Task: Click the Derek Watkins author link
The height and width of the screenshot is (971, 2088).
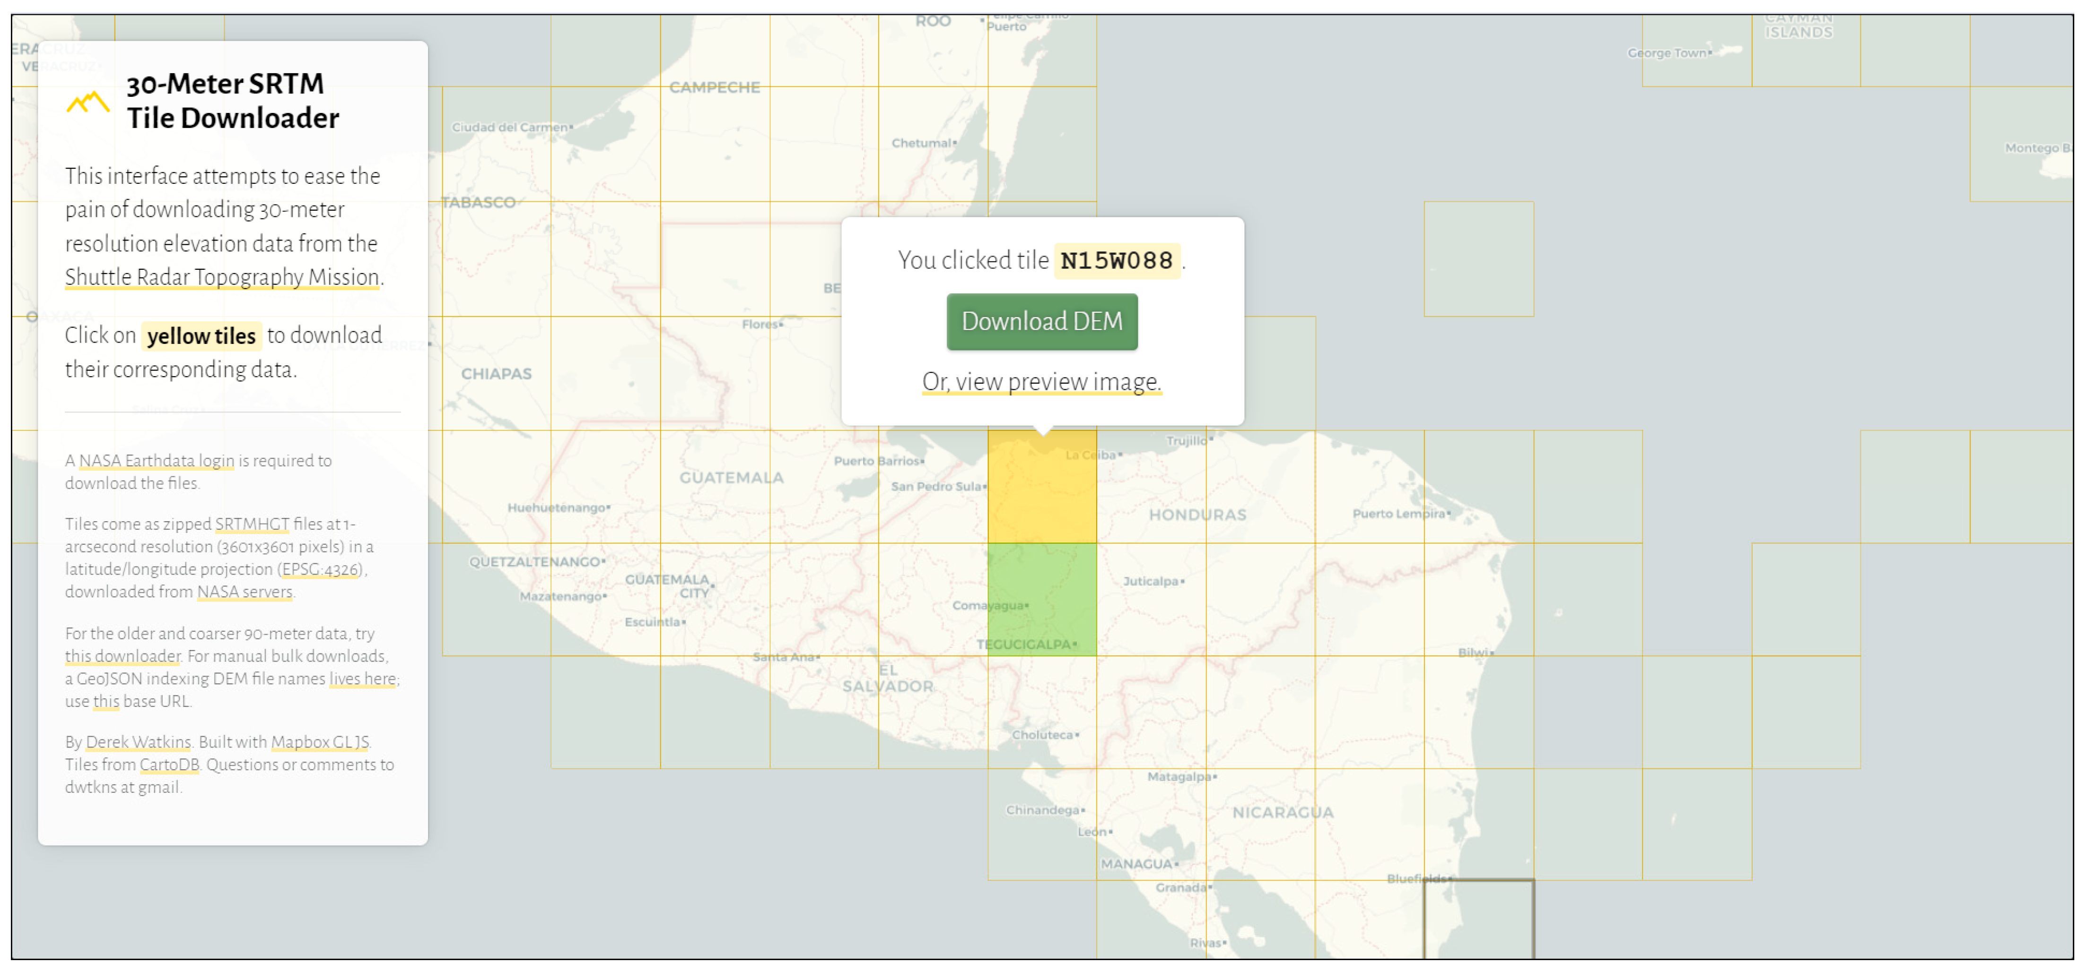Action: point(139,742)
